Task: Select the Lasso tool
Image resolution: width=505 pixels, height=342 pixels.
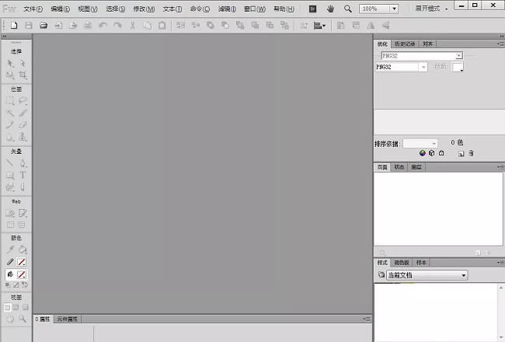Action: 23,101
